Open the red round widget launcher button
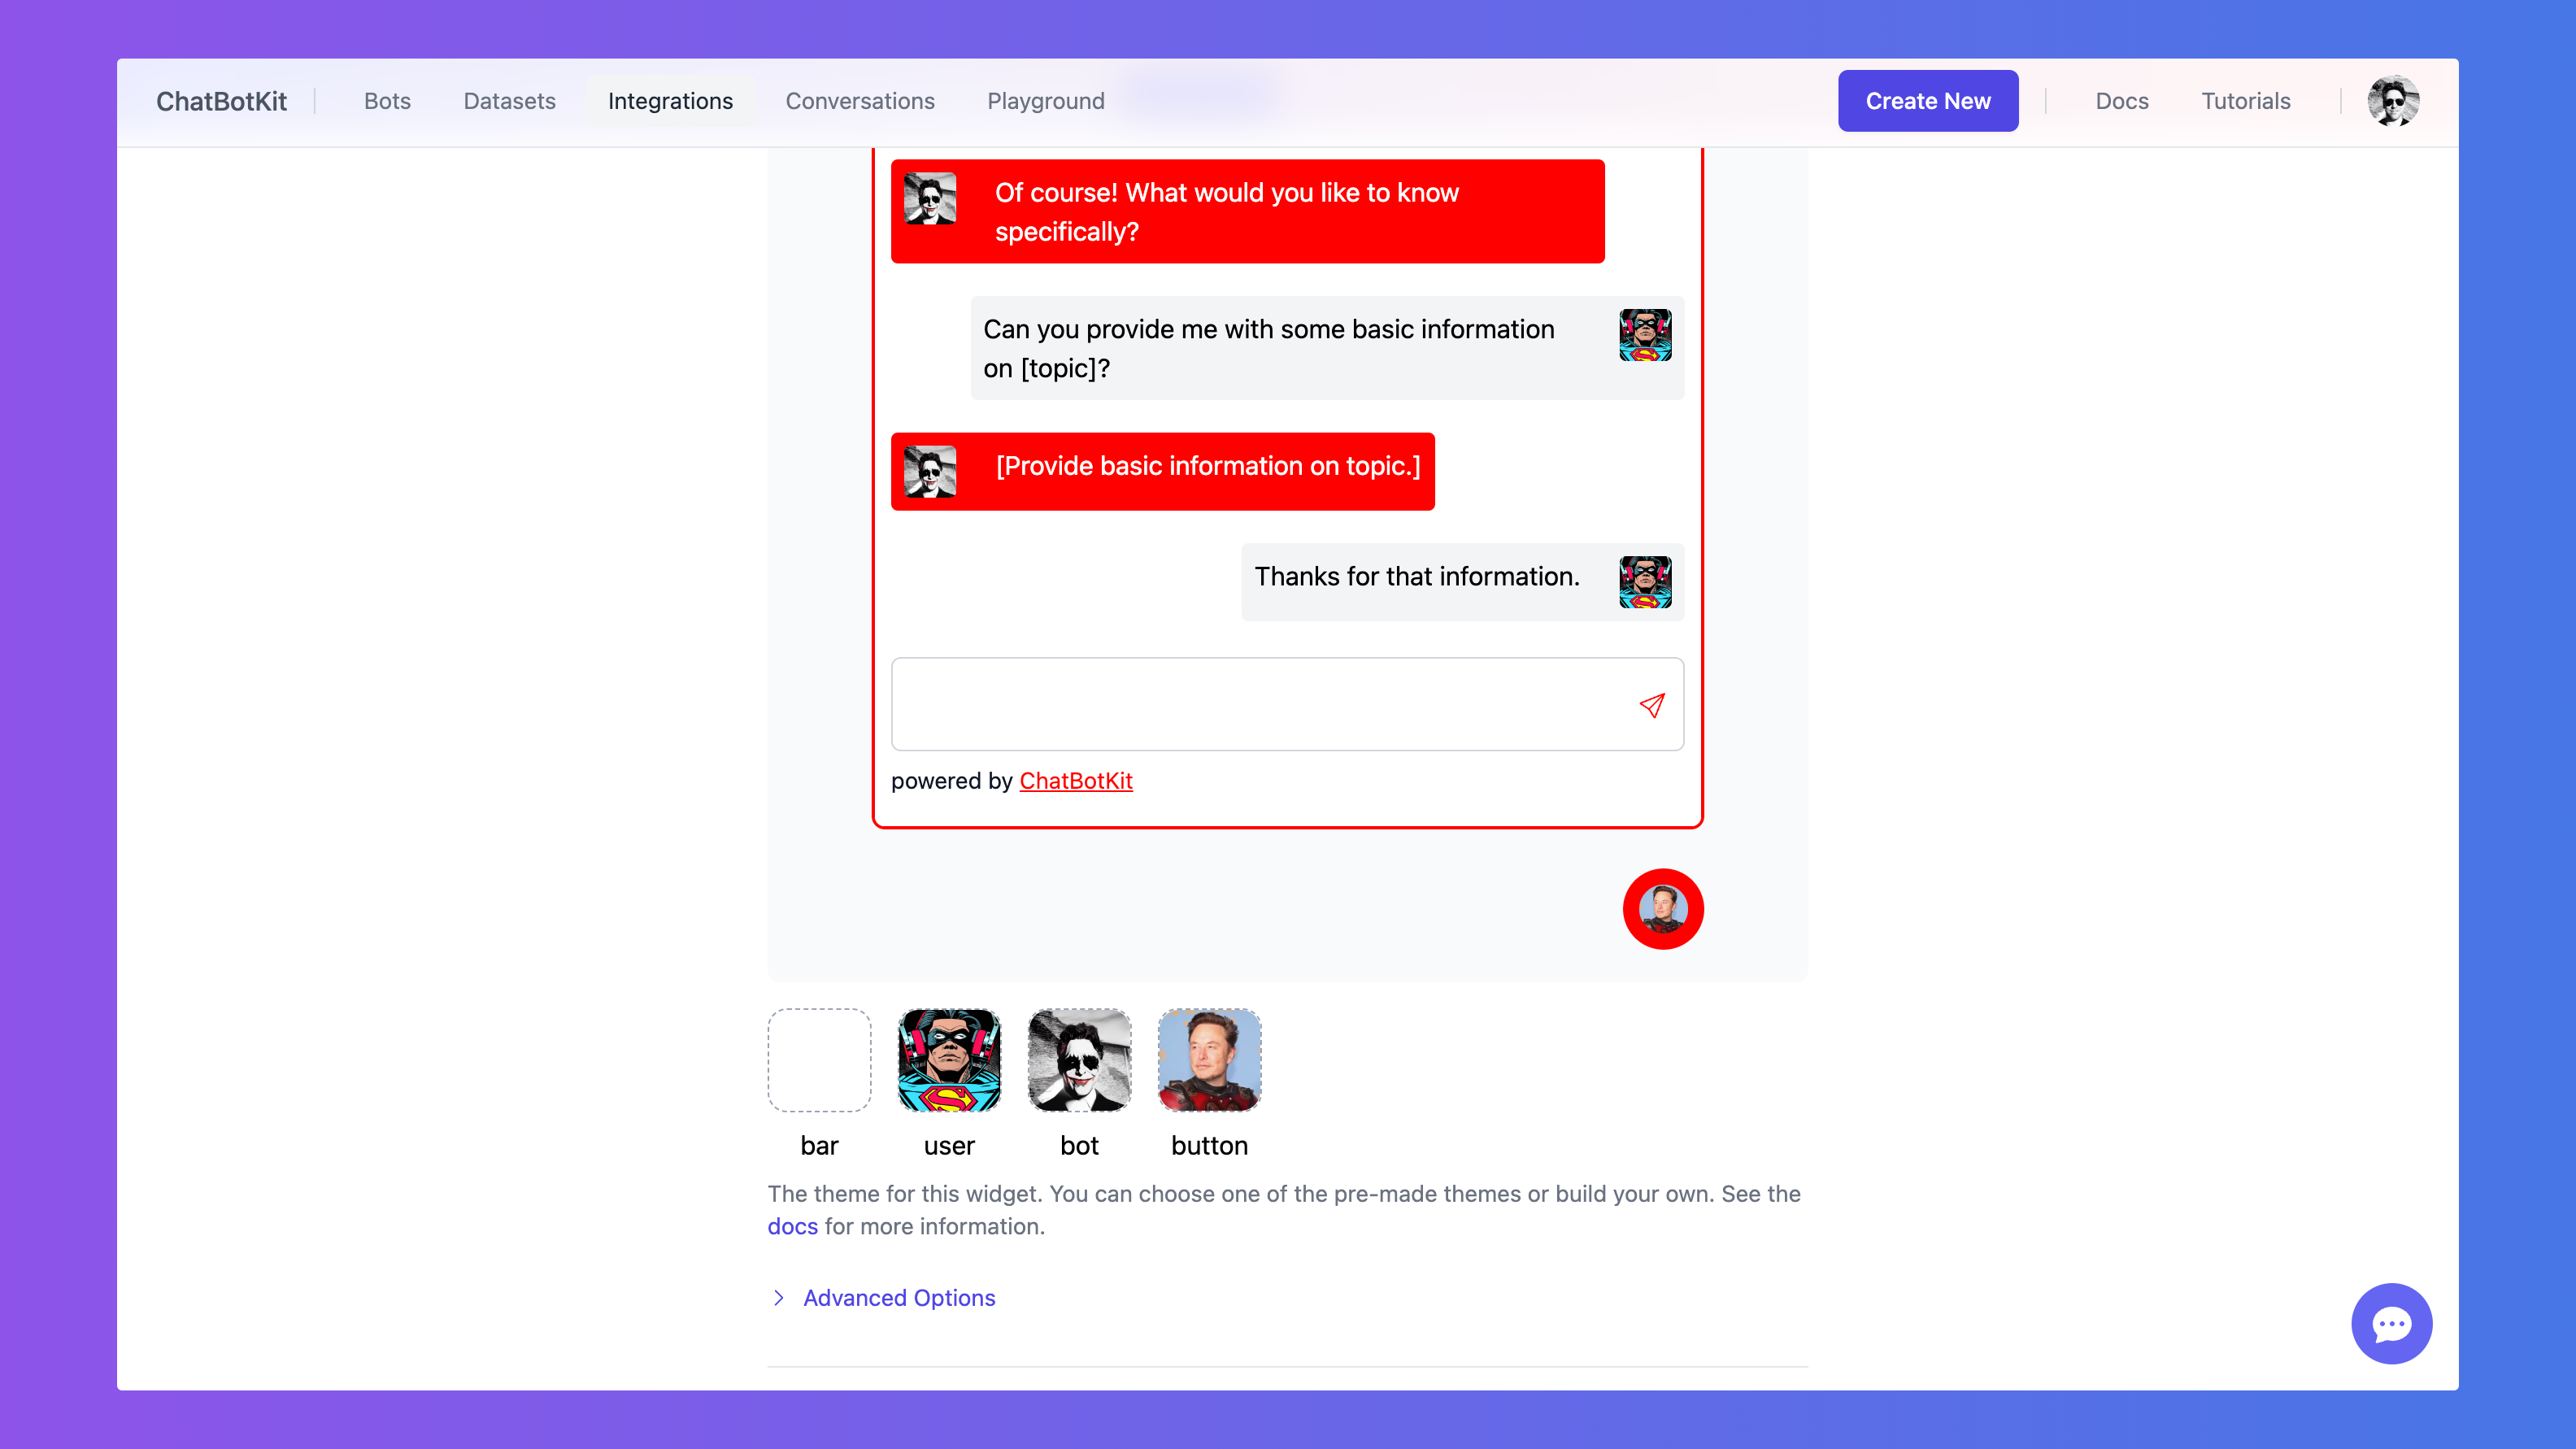 (1662, 908)
